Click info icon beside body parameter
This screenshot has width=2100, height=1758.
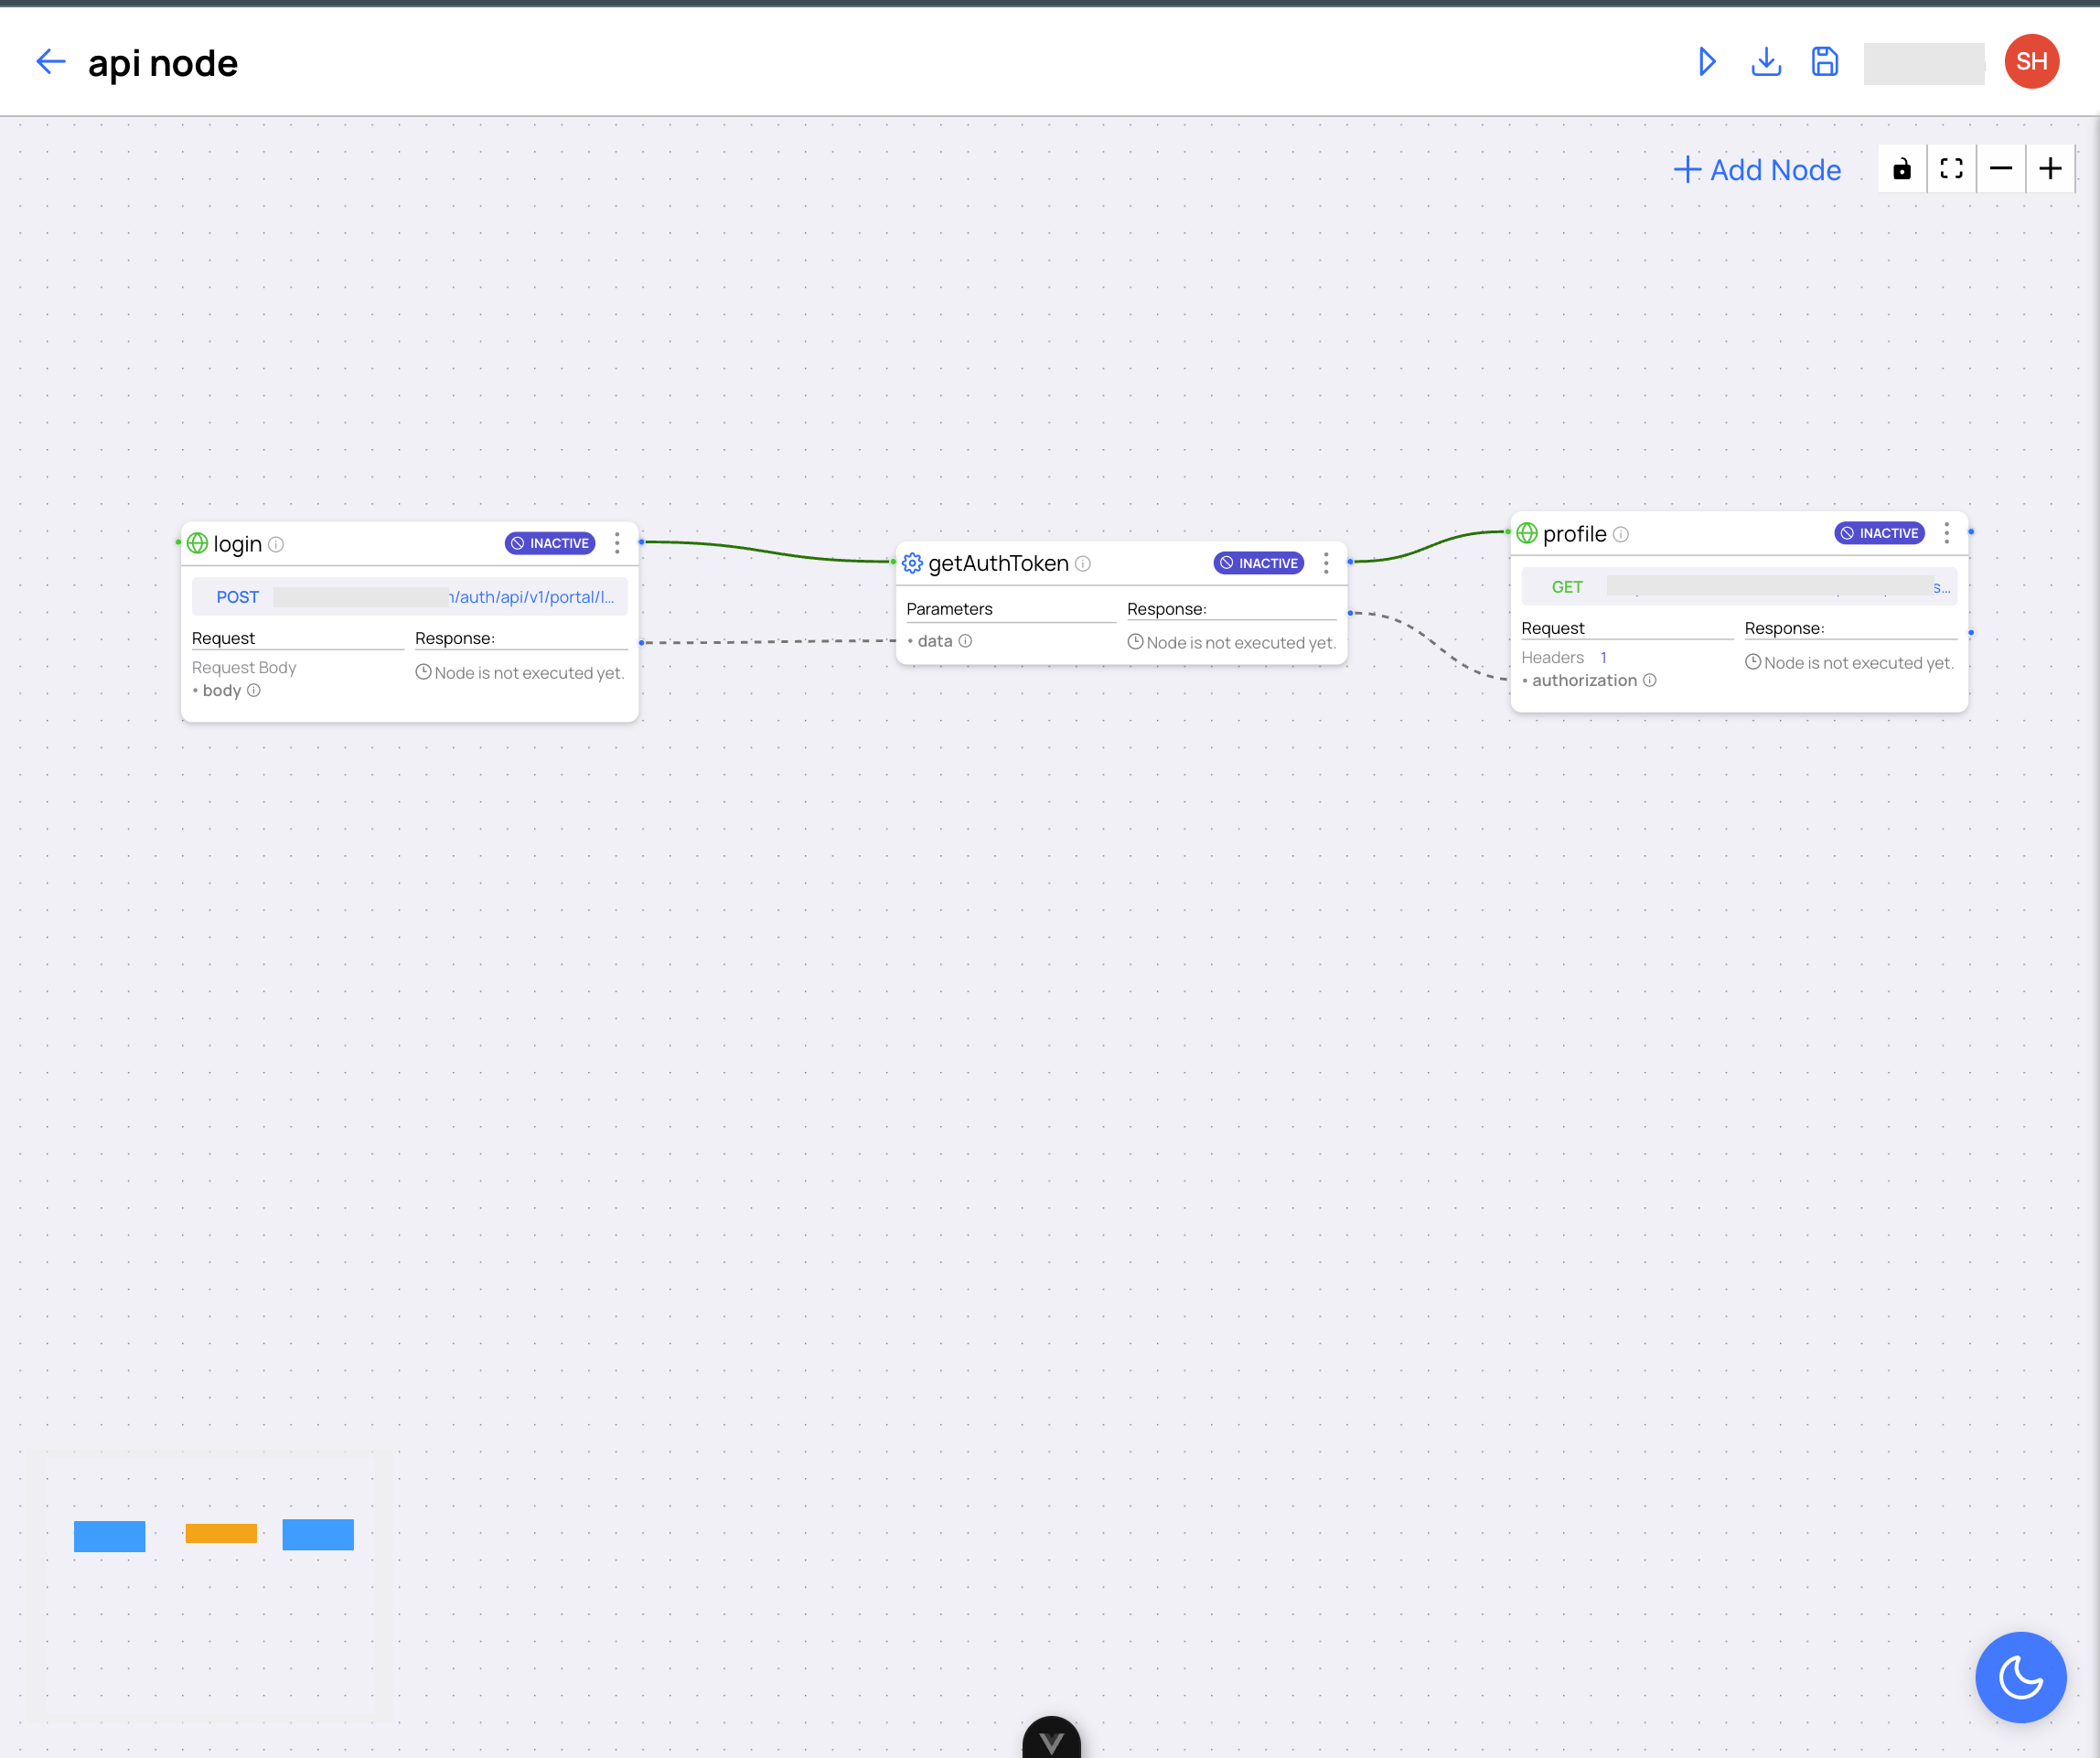(254, 690)
